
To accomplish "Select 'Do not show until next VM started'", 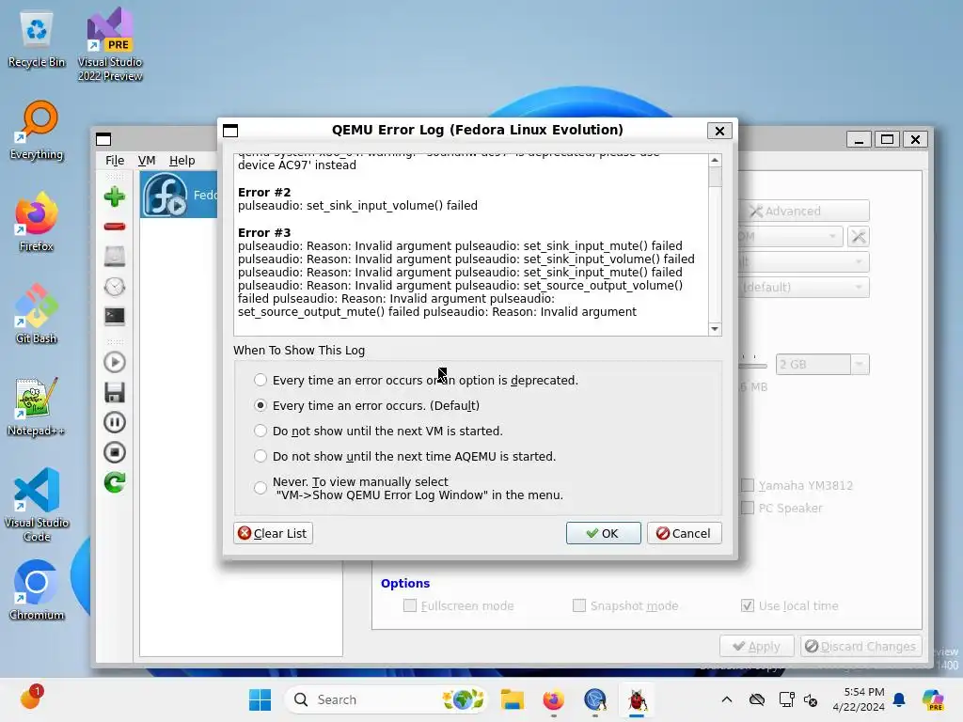I will pyautogui.click(x=260, y=431).
